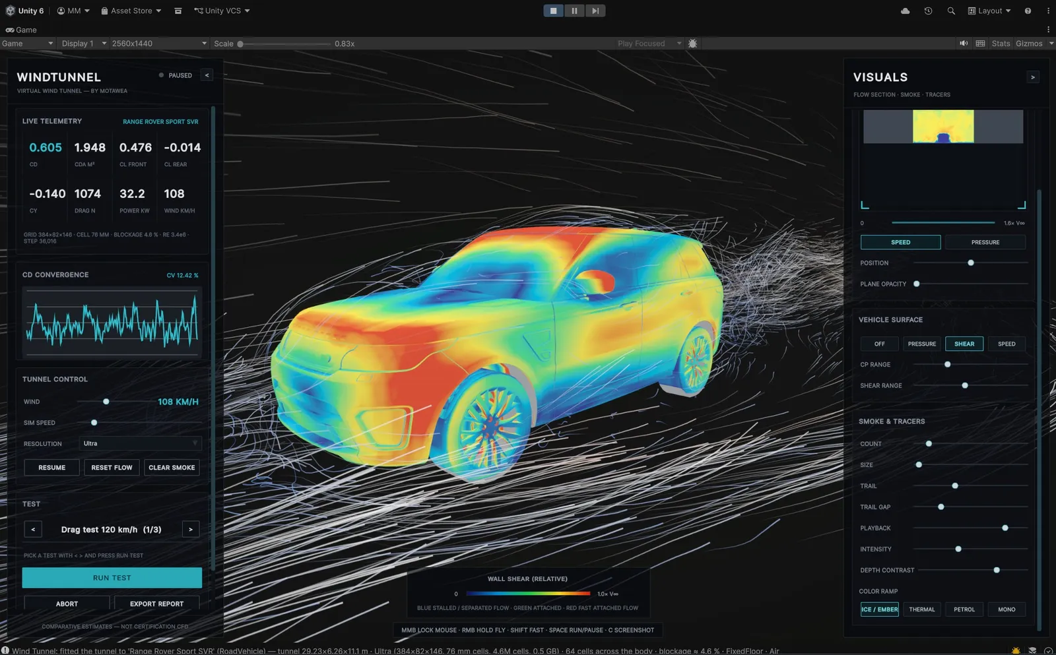Click the Resume button

tap(52, 468)
